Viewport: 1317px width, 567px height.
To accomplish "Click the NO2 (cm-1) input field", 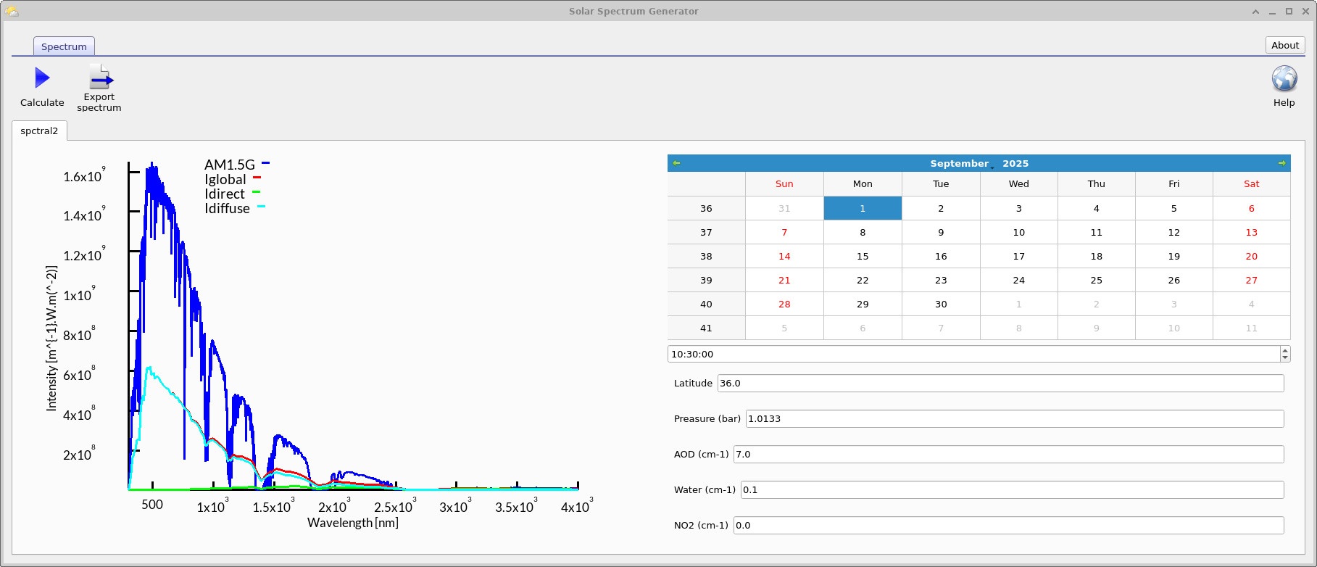I will pos(1008,526).
